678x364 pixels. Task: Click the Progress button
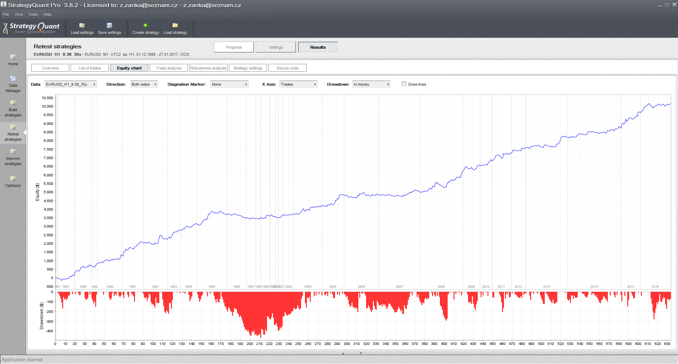234,47
